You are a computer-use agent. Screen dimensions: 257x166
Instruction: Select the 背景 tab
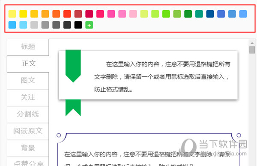[28, 148]
